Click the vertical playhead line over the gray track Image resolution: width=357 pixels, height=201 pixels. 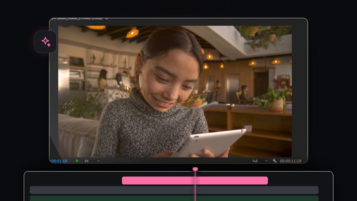[195, 190]
